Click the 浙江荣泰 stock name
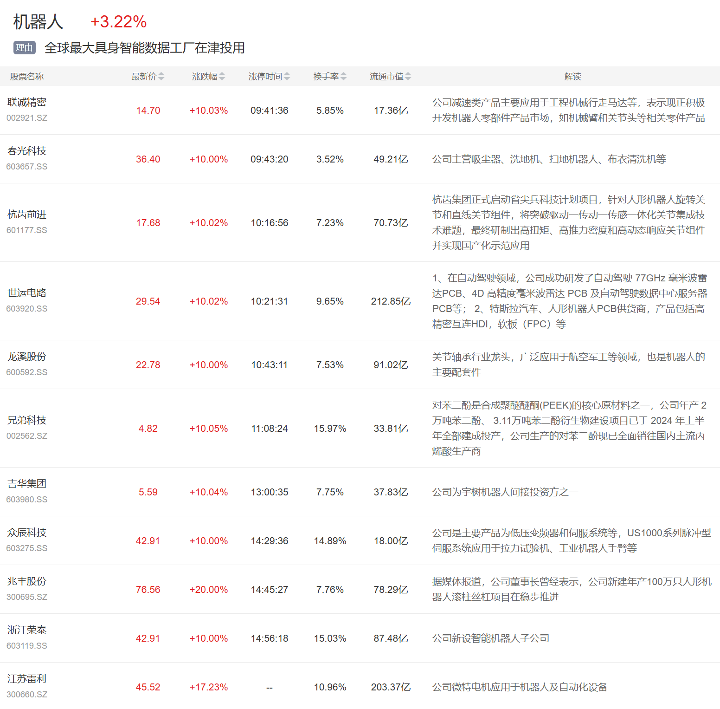Image resolution: width=720 pixels, height=709 pixels. [27, 630]
